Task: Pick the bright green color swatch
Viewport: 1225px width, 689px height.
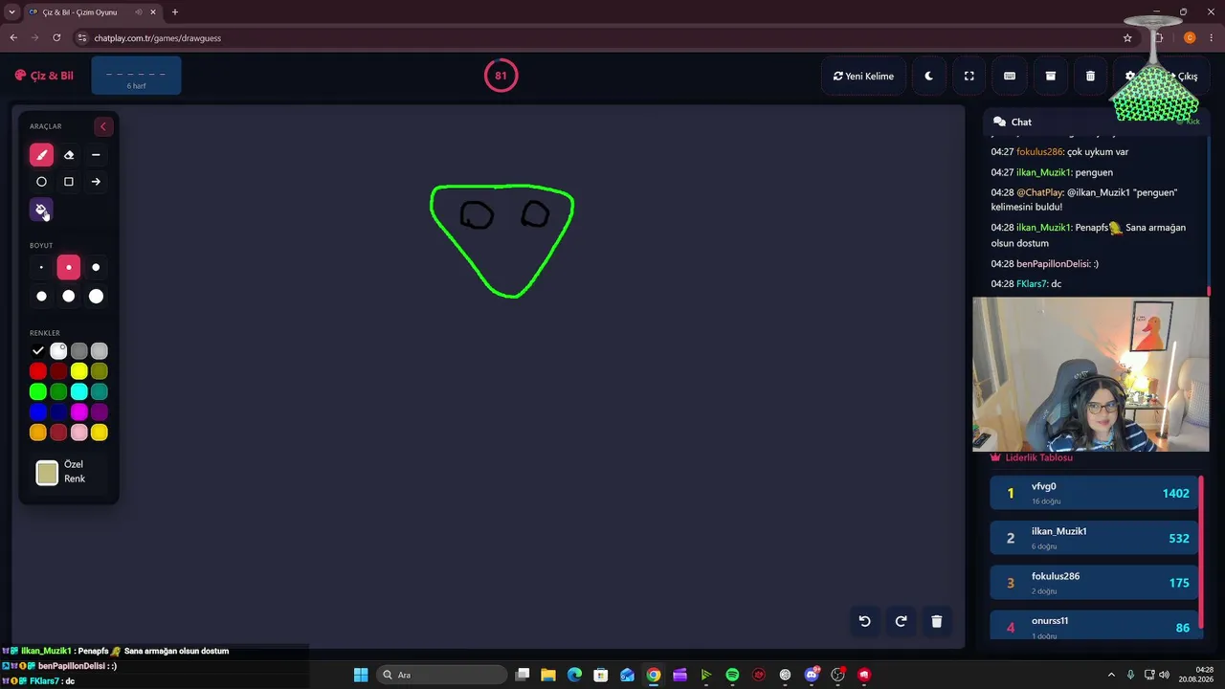Action: (x=38, y=391)
